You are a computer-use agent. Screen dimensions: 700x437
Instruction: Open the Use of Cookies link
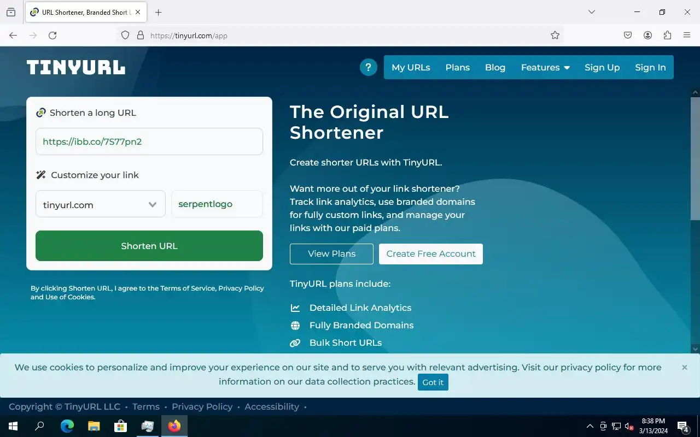pyautogui.click(x=70, y=297)
